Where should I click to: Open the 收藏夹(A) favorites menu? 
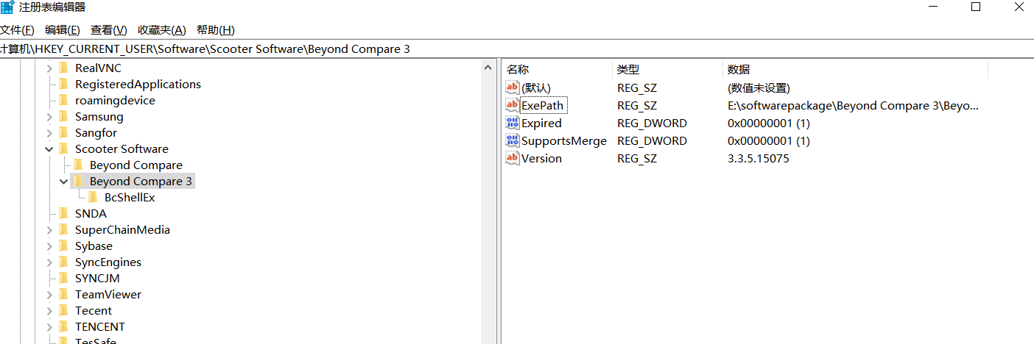point(162,30)
